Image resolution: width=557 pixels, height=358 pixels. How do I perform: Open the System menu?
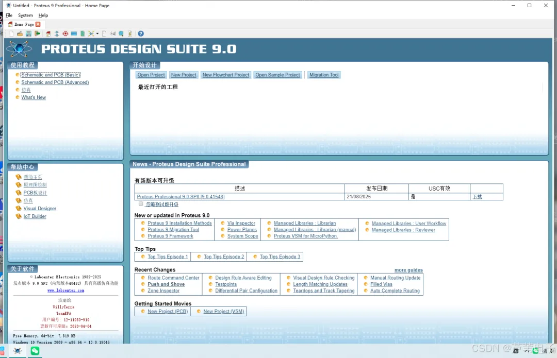[25, 15]
